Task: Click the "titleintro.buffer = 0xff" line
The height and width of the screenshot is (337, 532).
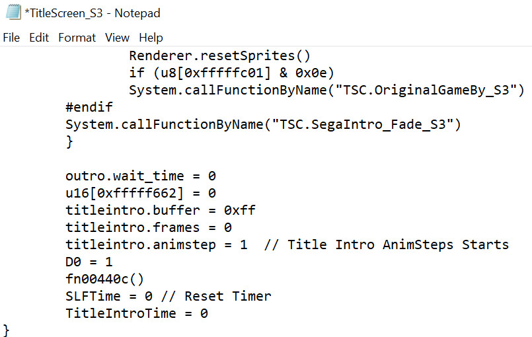Action: pos(160,210)
